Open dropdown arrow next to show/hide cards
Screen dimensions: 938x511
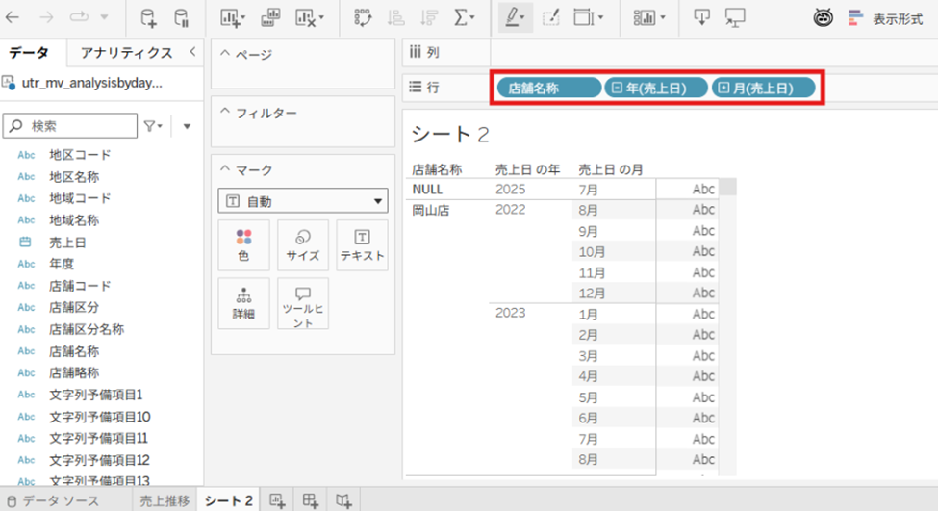662,17
